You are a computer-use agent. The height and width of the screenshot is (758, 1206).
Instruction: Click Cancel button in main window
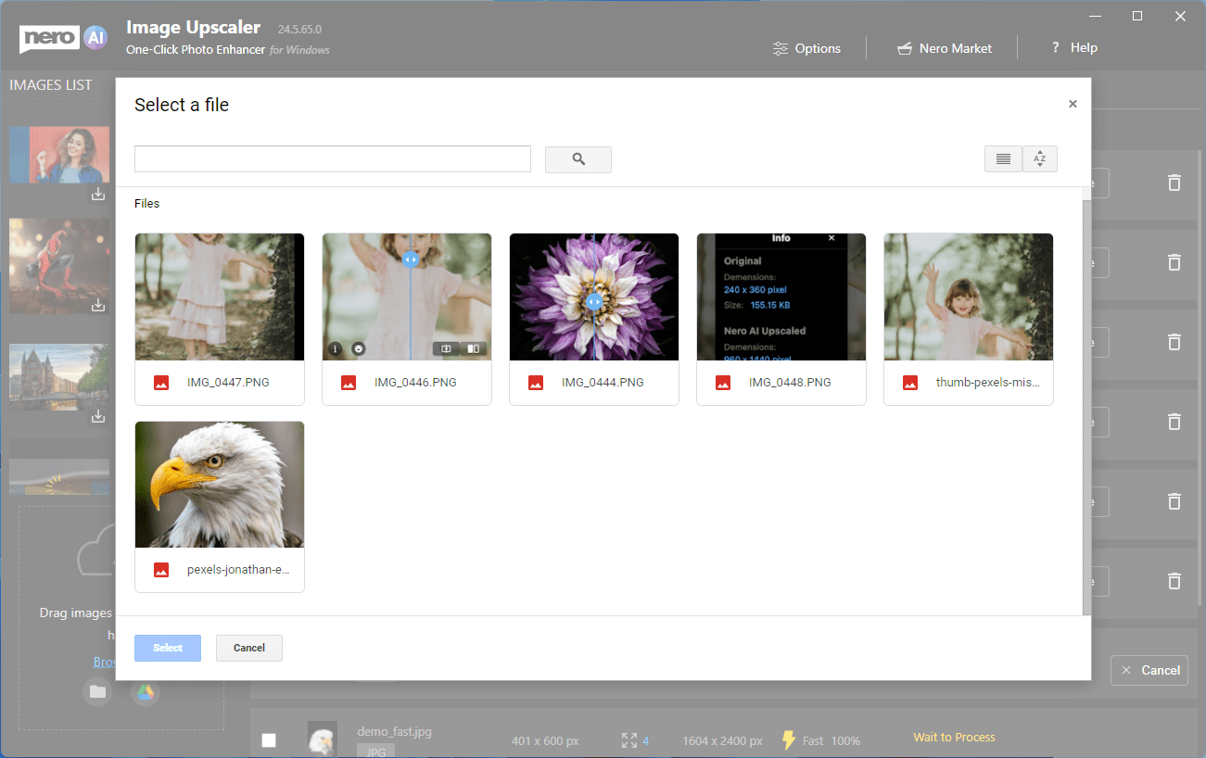coord(1149,670)
